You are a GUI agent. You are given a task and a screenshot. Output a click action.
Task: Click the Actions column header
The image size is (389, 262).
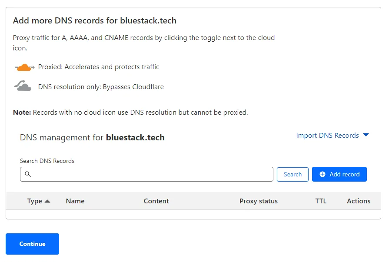359,201
